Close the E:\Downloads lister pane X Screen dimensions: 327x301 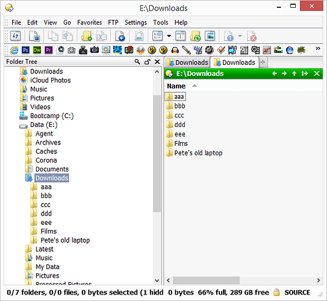[317, 73]
